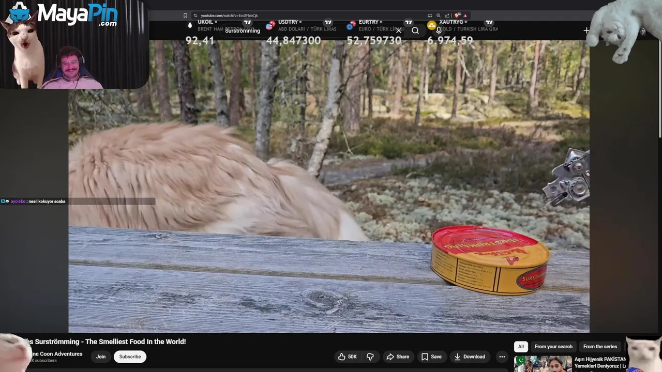This screenshot has width=662, height=372.
Task: Dislike the Surströmming video
Action: tap(370, 357)
